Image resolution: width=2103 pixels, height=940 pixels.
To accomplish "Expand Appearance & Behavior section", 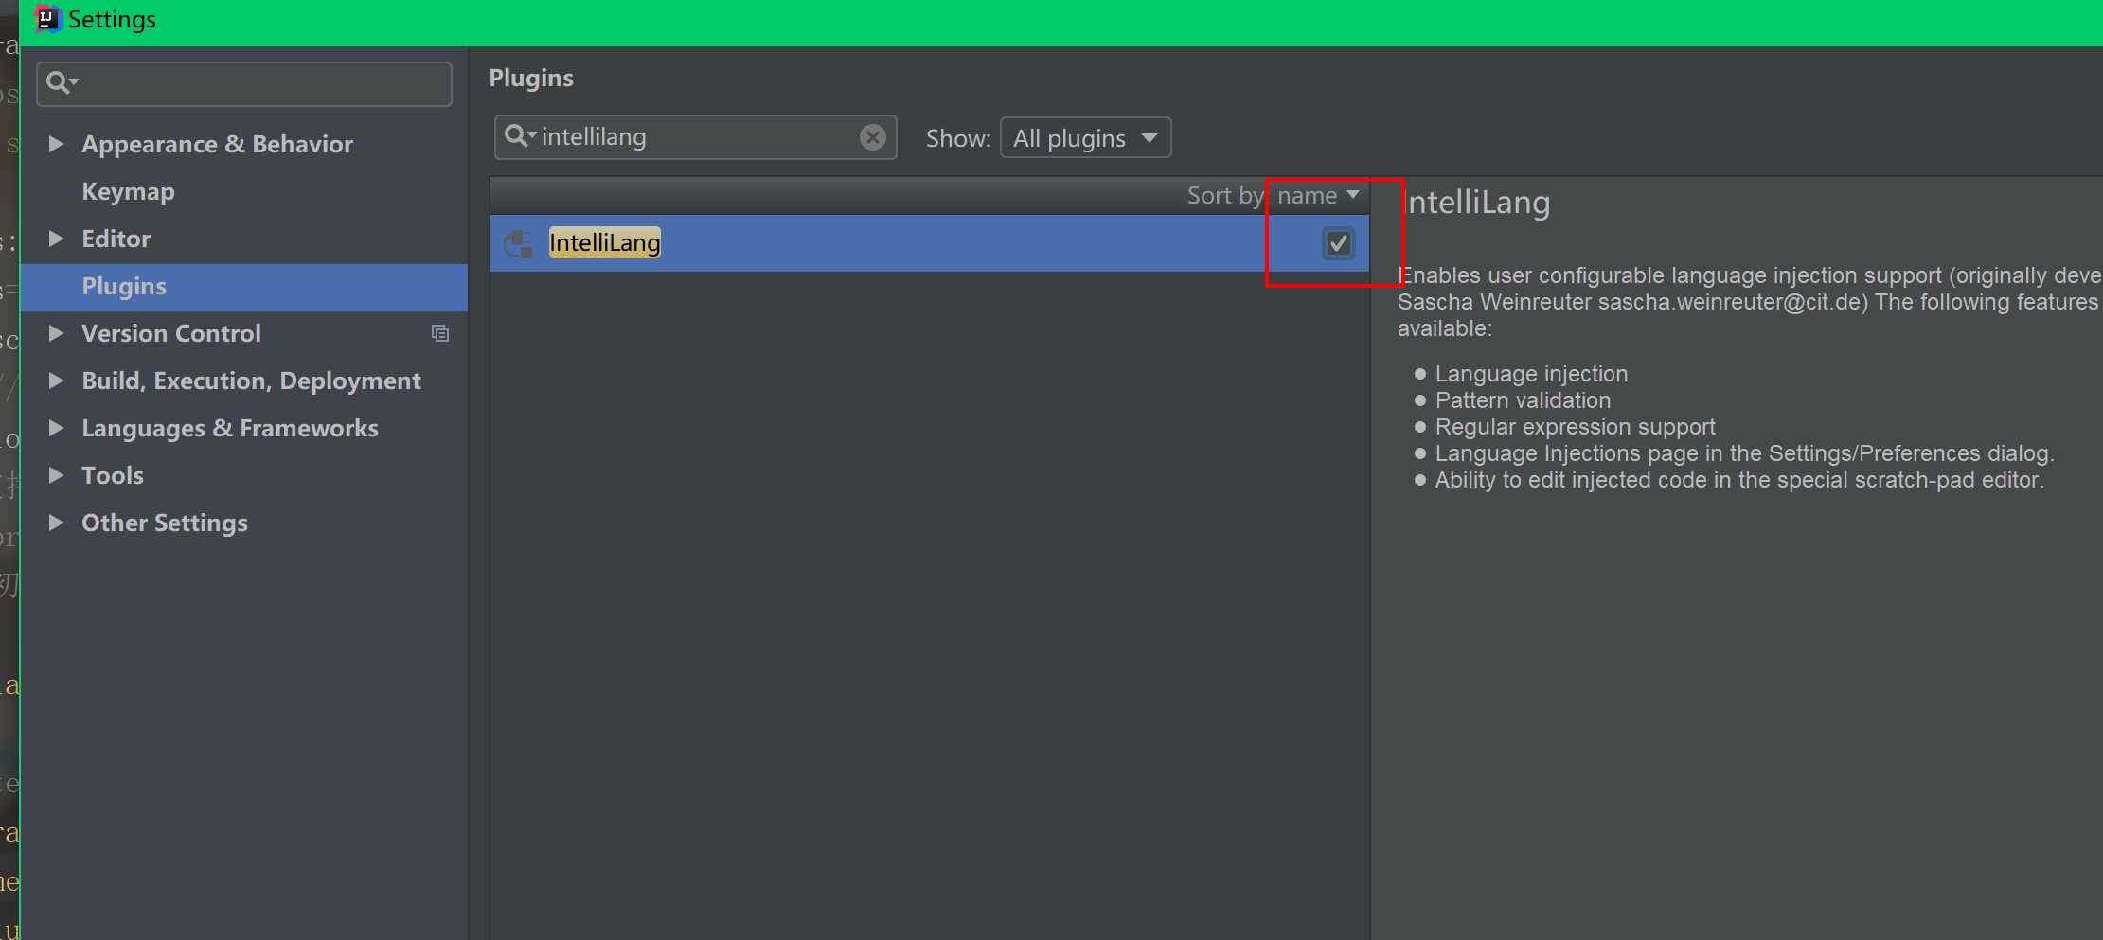I will (56, 144).
